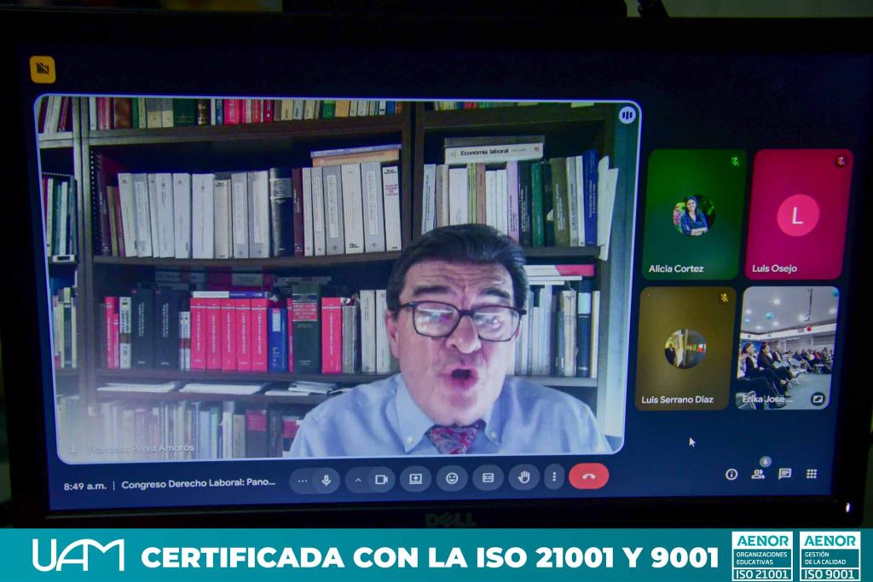Click the AENOR ISO 9001 badge
The width and height of the screenshot is (873, 582).
[x=830, y=556]
